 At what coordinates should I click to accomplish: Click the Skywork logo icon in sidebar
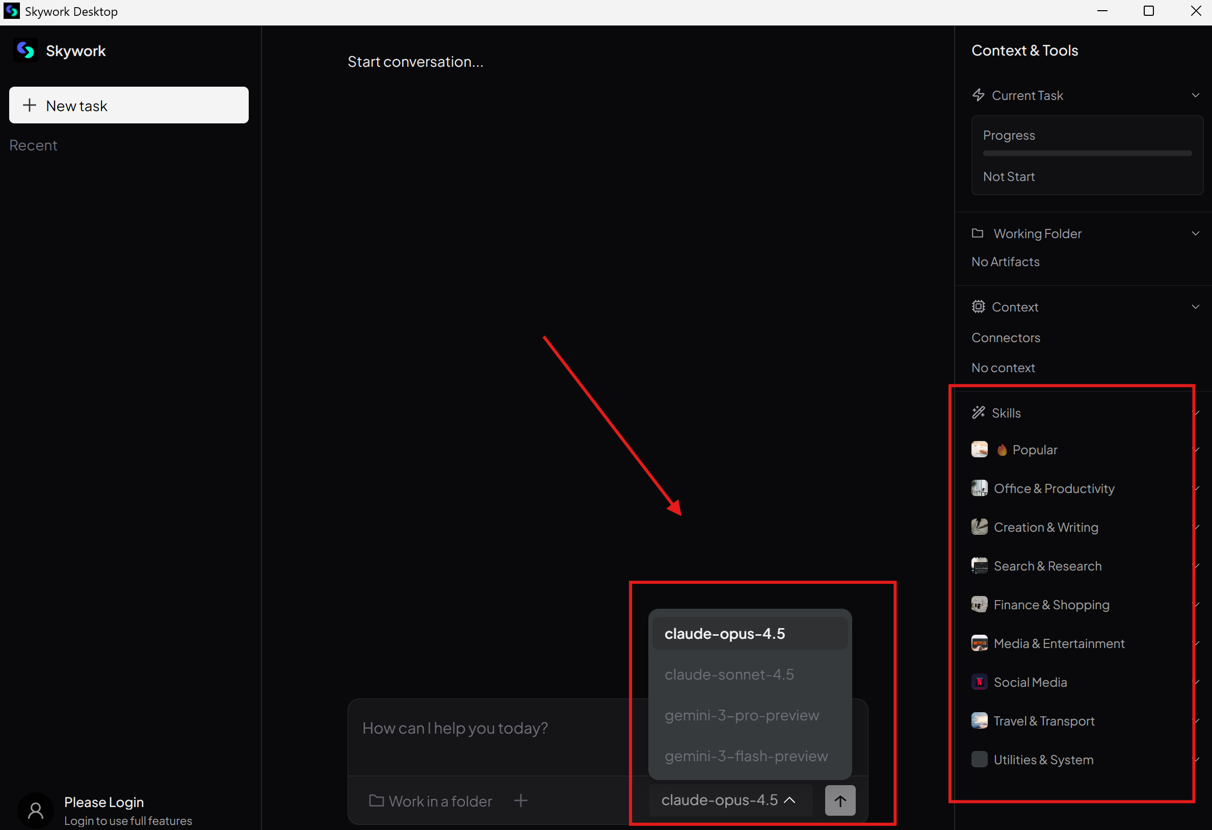click(x=25, y=50)
